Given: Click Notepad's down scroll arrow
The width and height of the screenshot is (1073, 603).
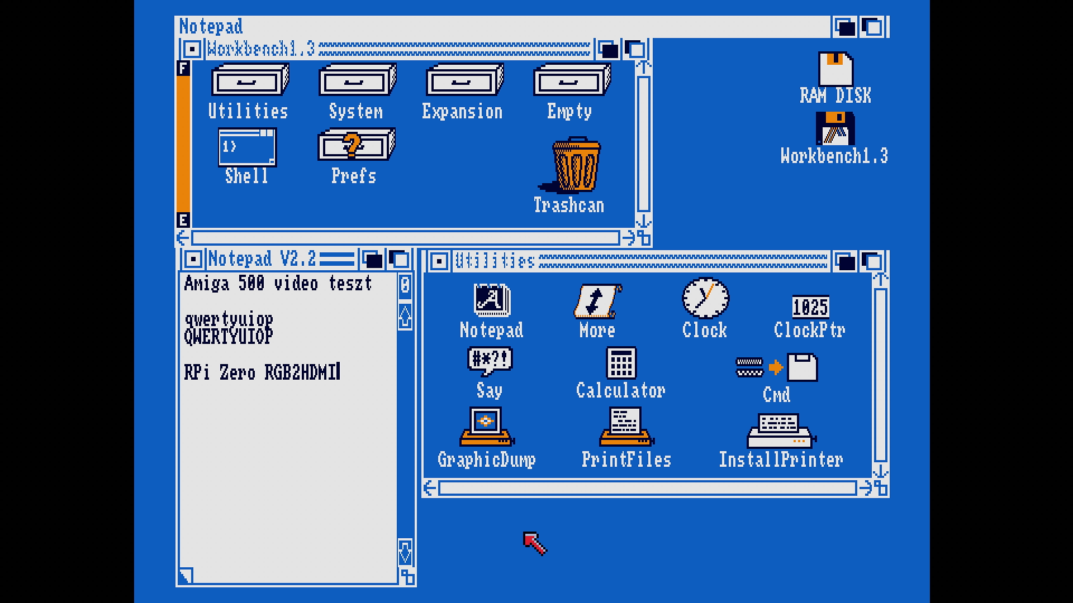Looking at the screenshot, I should (x=405, y=553).
